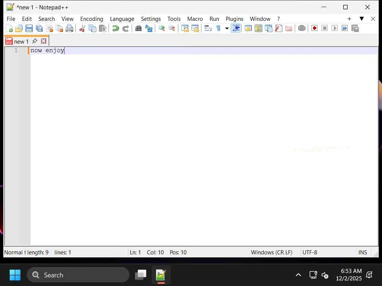Click 'Windows (CR LF)' in the status bar
The width and height of the screenshot is (382, 286).
(x=272, y=252)
